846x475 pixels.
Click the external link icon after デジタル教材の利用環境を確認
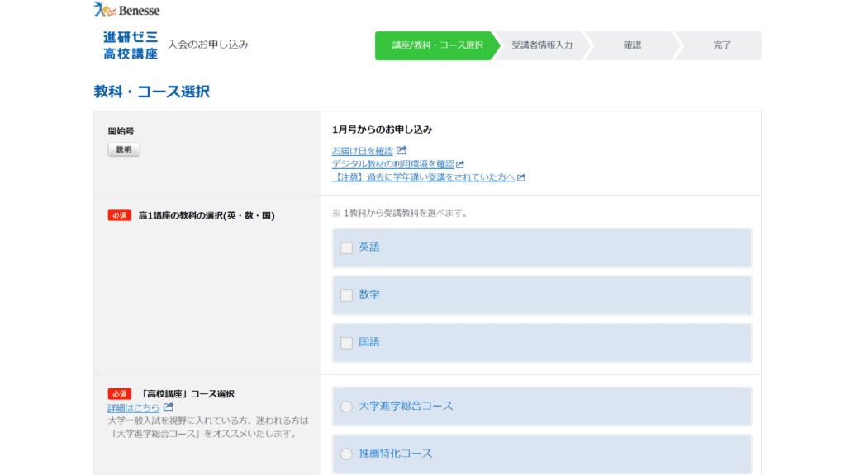click(x=460, y=163)
